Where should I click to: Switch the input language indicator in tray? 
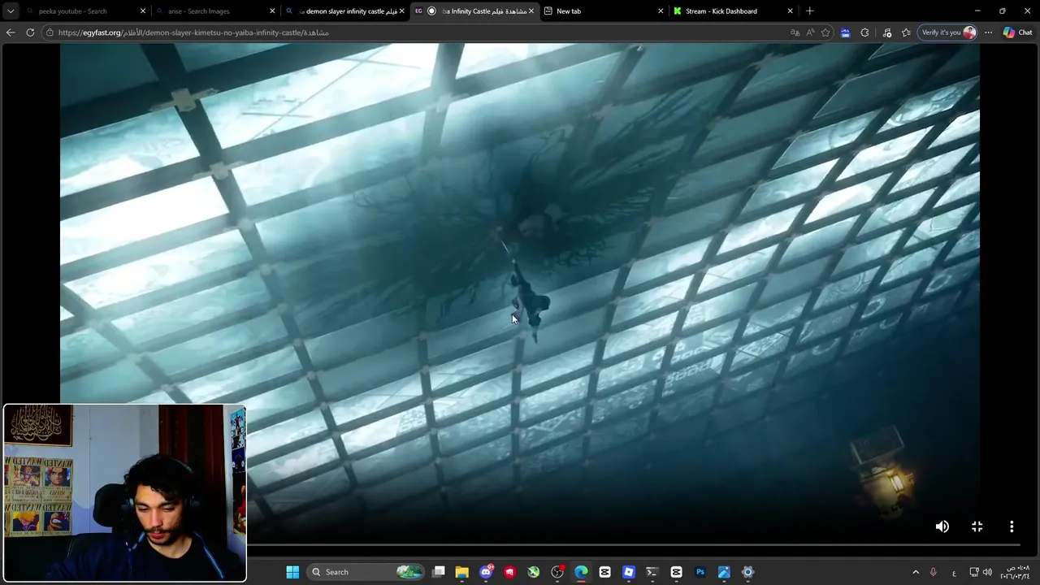click(x=954, y=572)
